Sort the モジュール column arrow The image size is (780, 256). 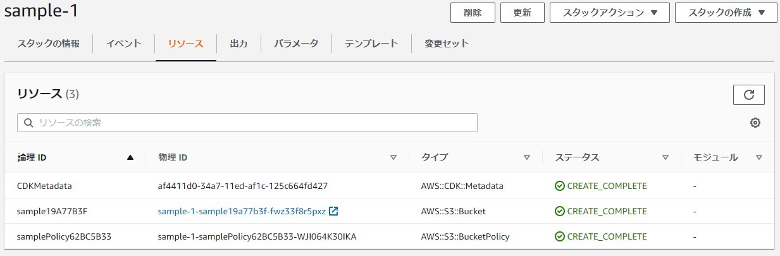click(759, 157)
